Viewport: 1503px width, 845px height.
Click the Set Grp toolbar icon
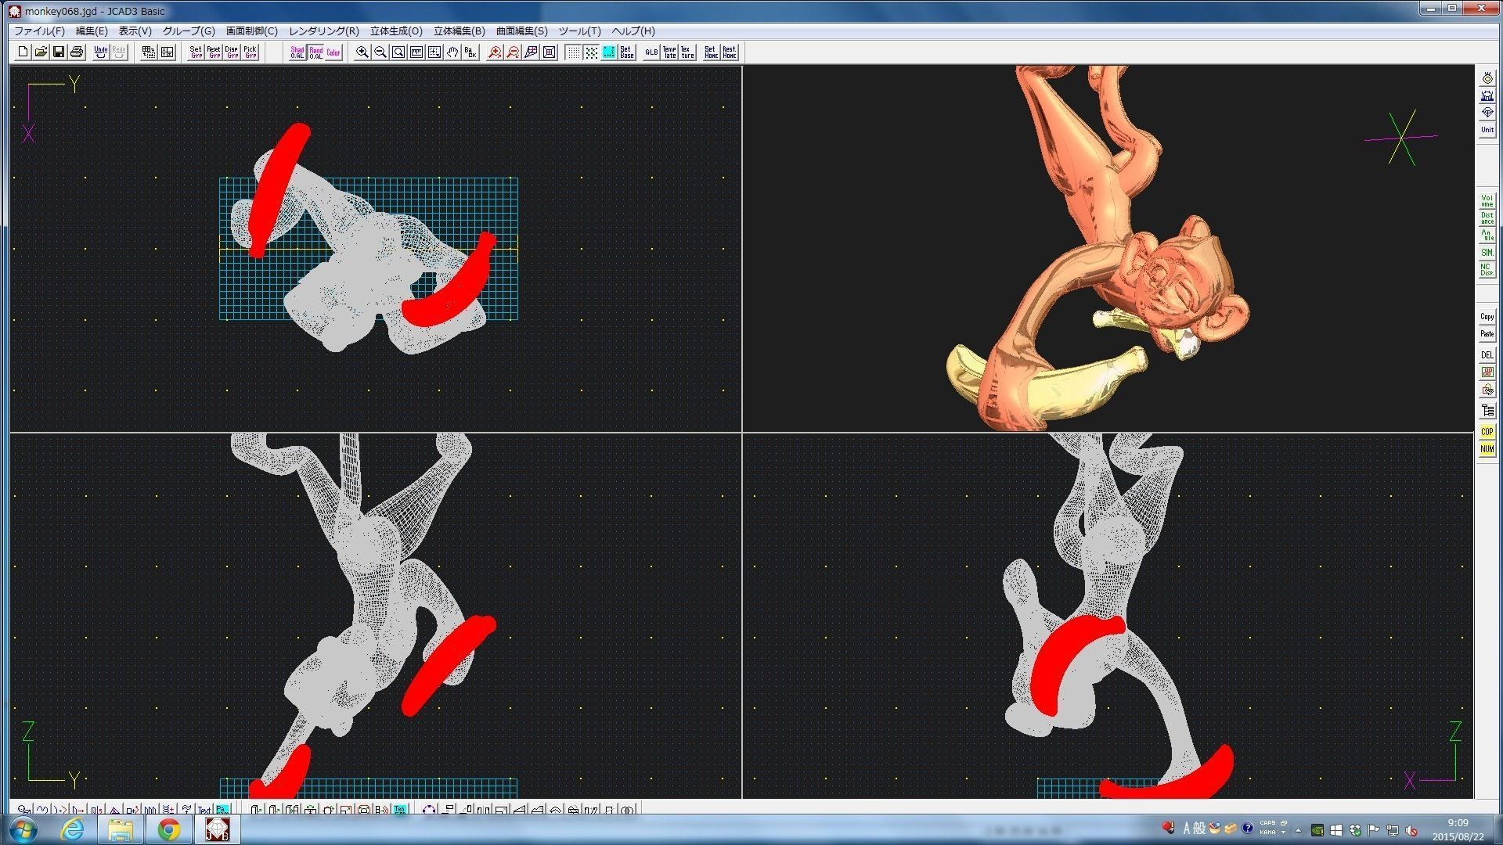click(196, 52)
